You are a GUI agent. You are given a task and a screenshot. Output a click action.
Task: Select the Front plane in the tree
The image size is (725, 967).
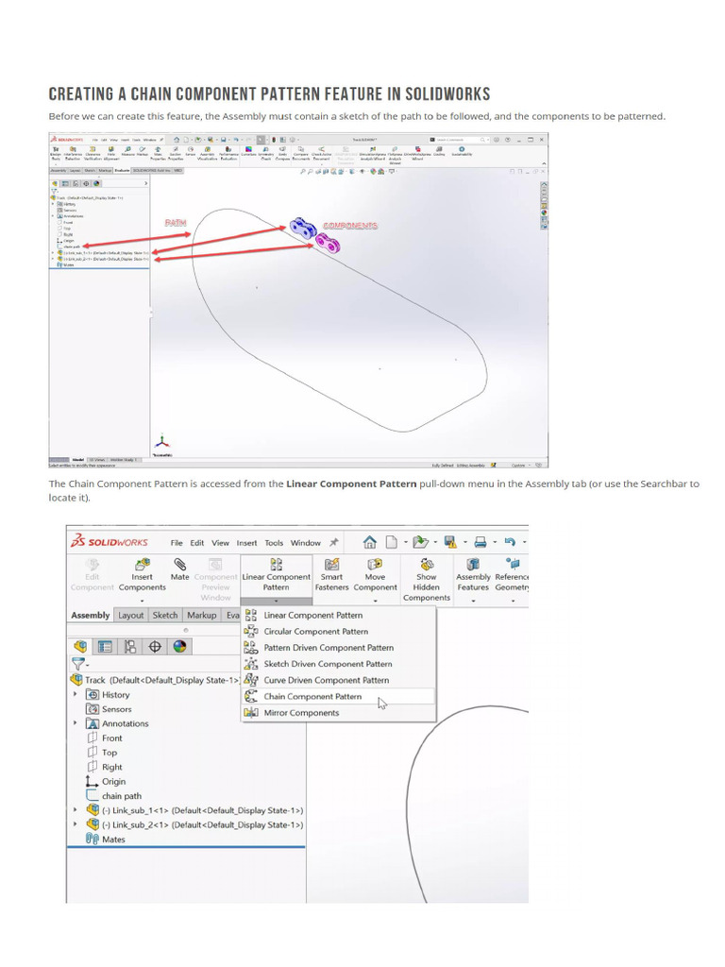point(105,738)
